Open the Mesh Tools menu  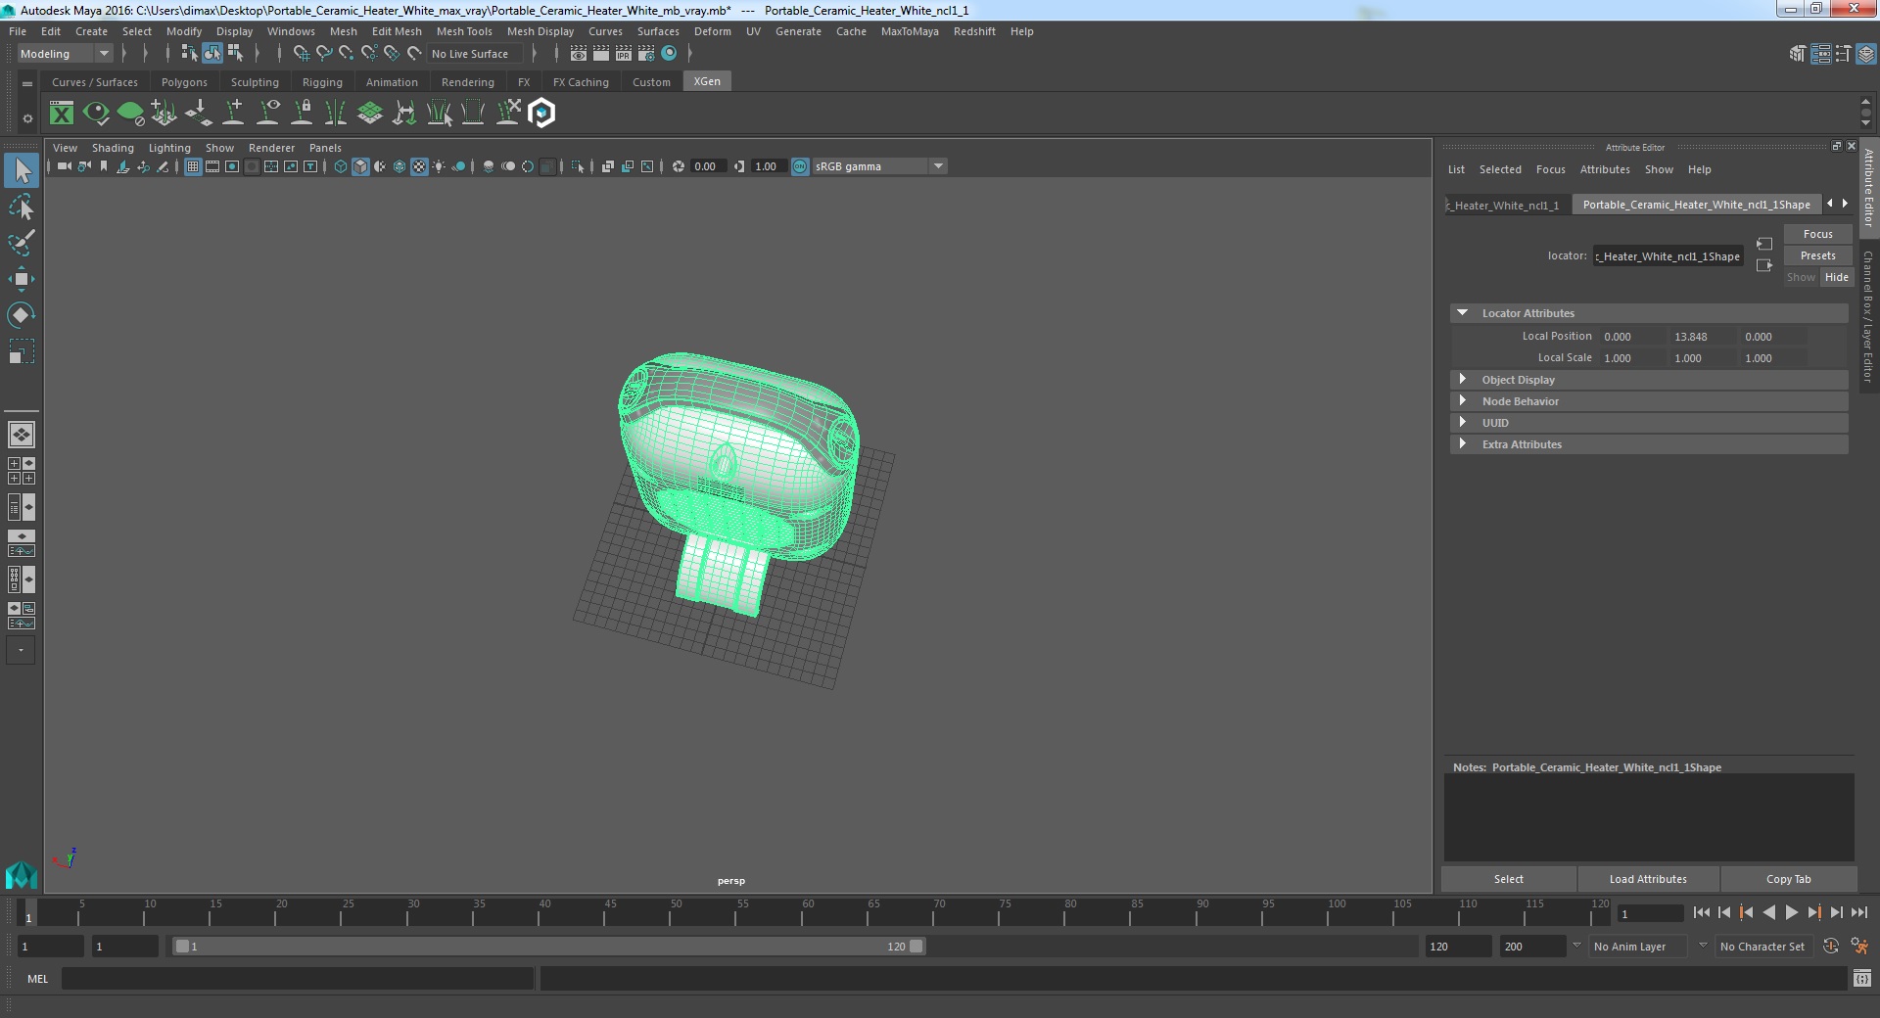(x=464, y=31)
